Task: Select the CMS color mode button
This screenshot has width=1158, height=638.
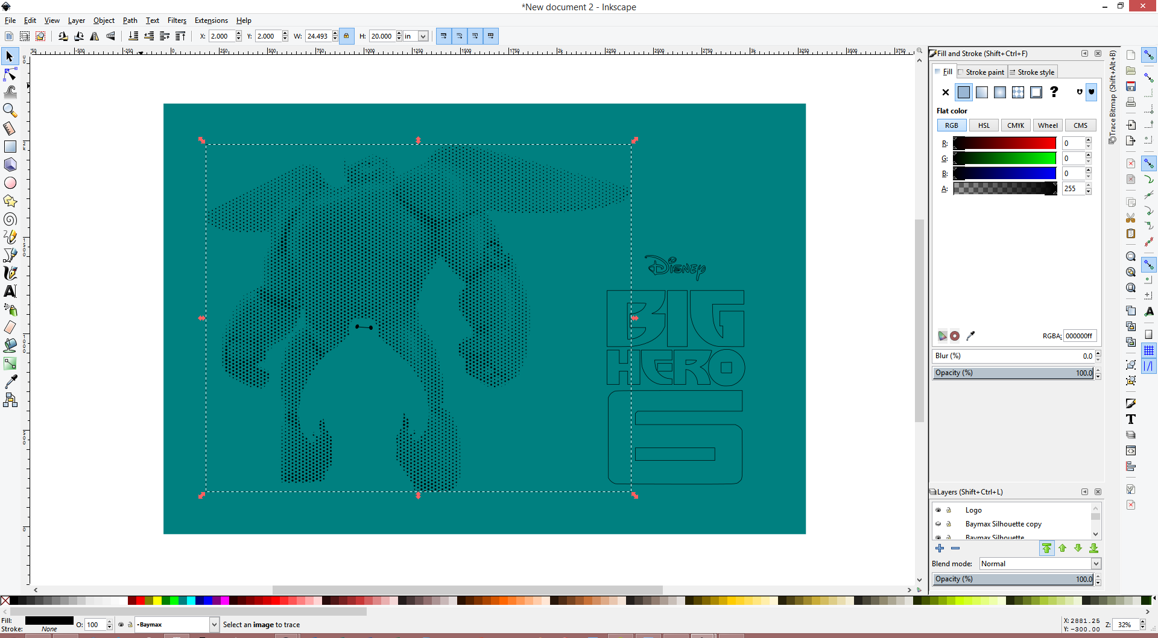Action: click(1080, 125)
